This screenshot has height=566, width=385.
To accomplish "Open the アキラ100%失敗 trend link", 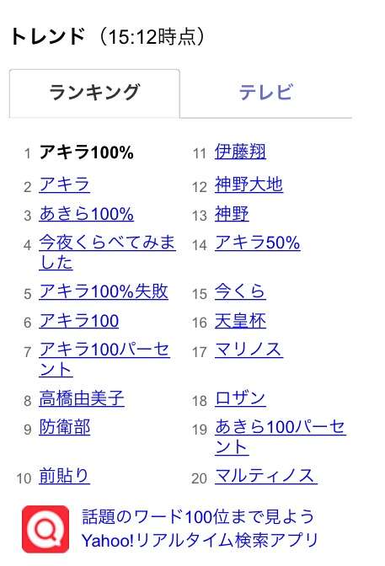I will (x=104, y=291).
